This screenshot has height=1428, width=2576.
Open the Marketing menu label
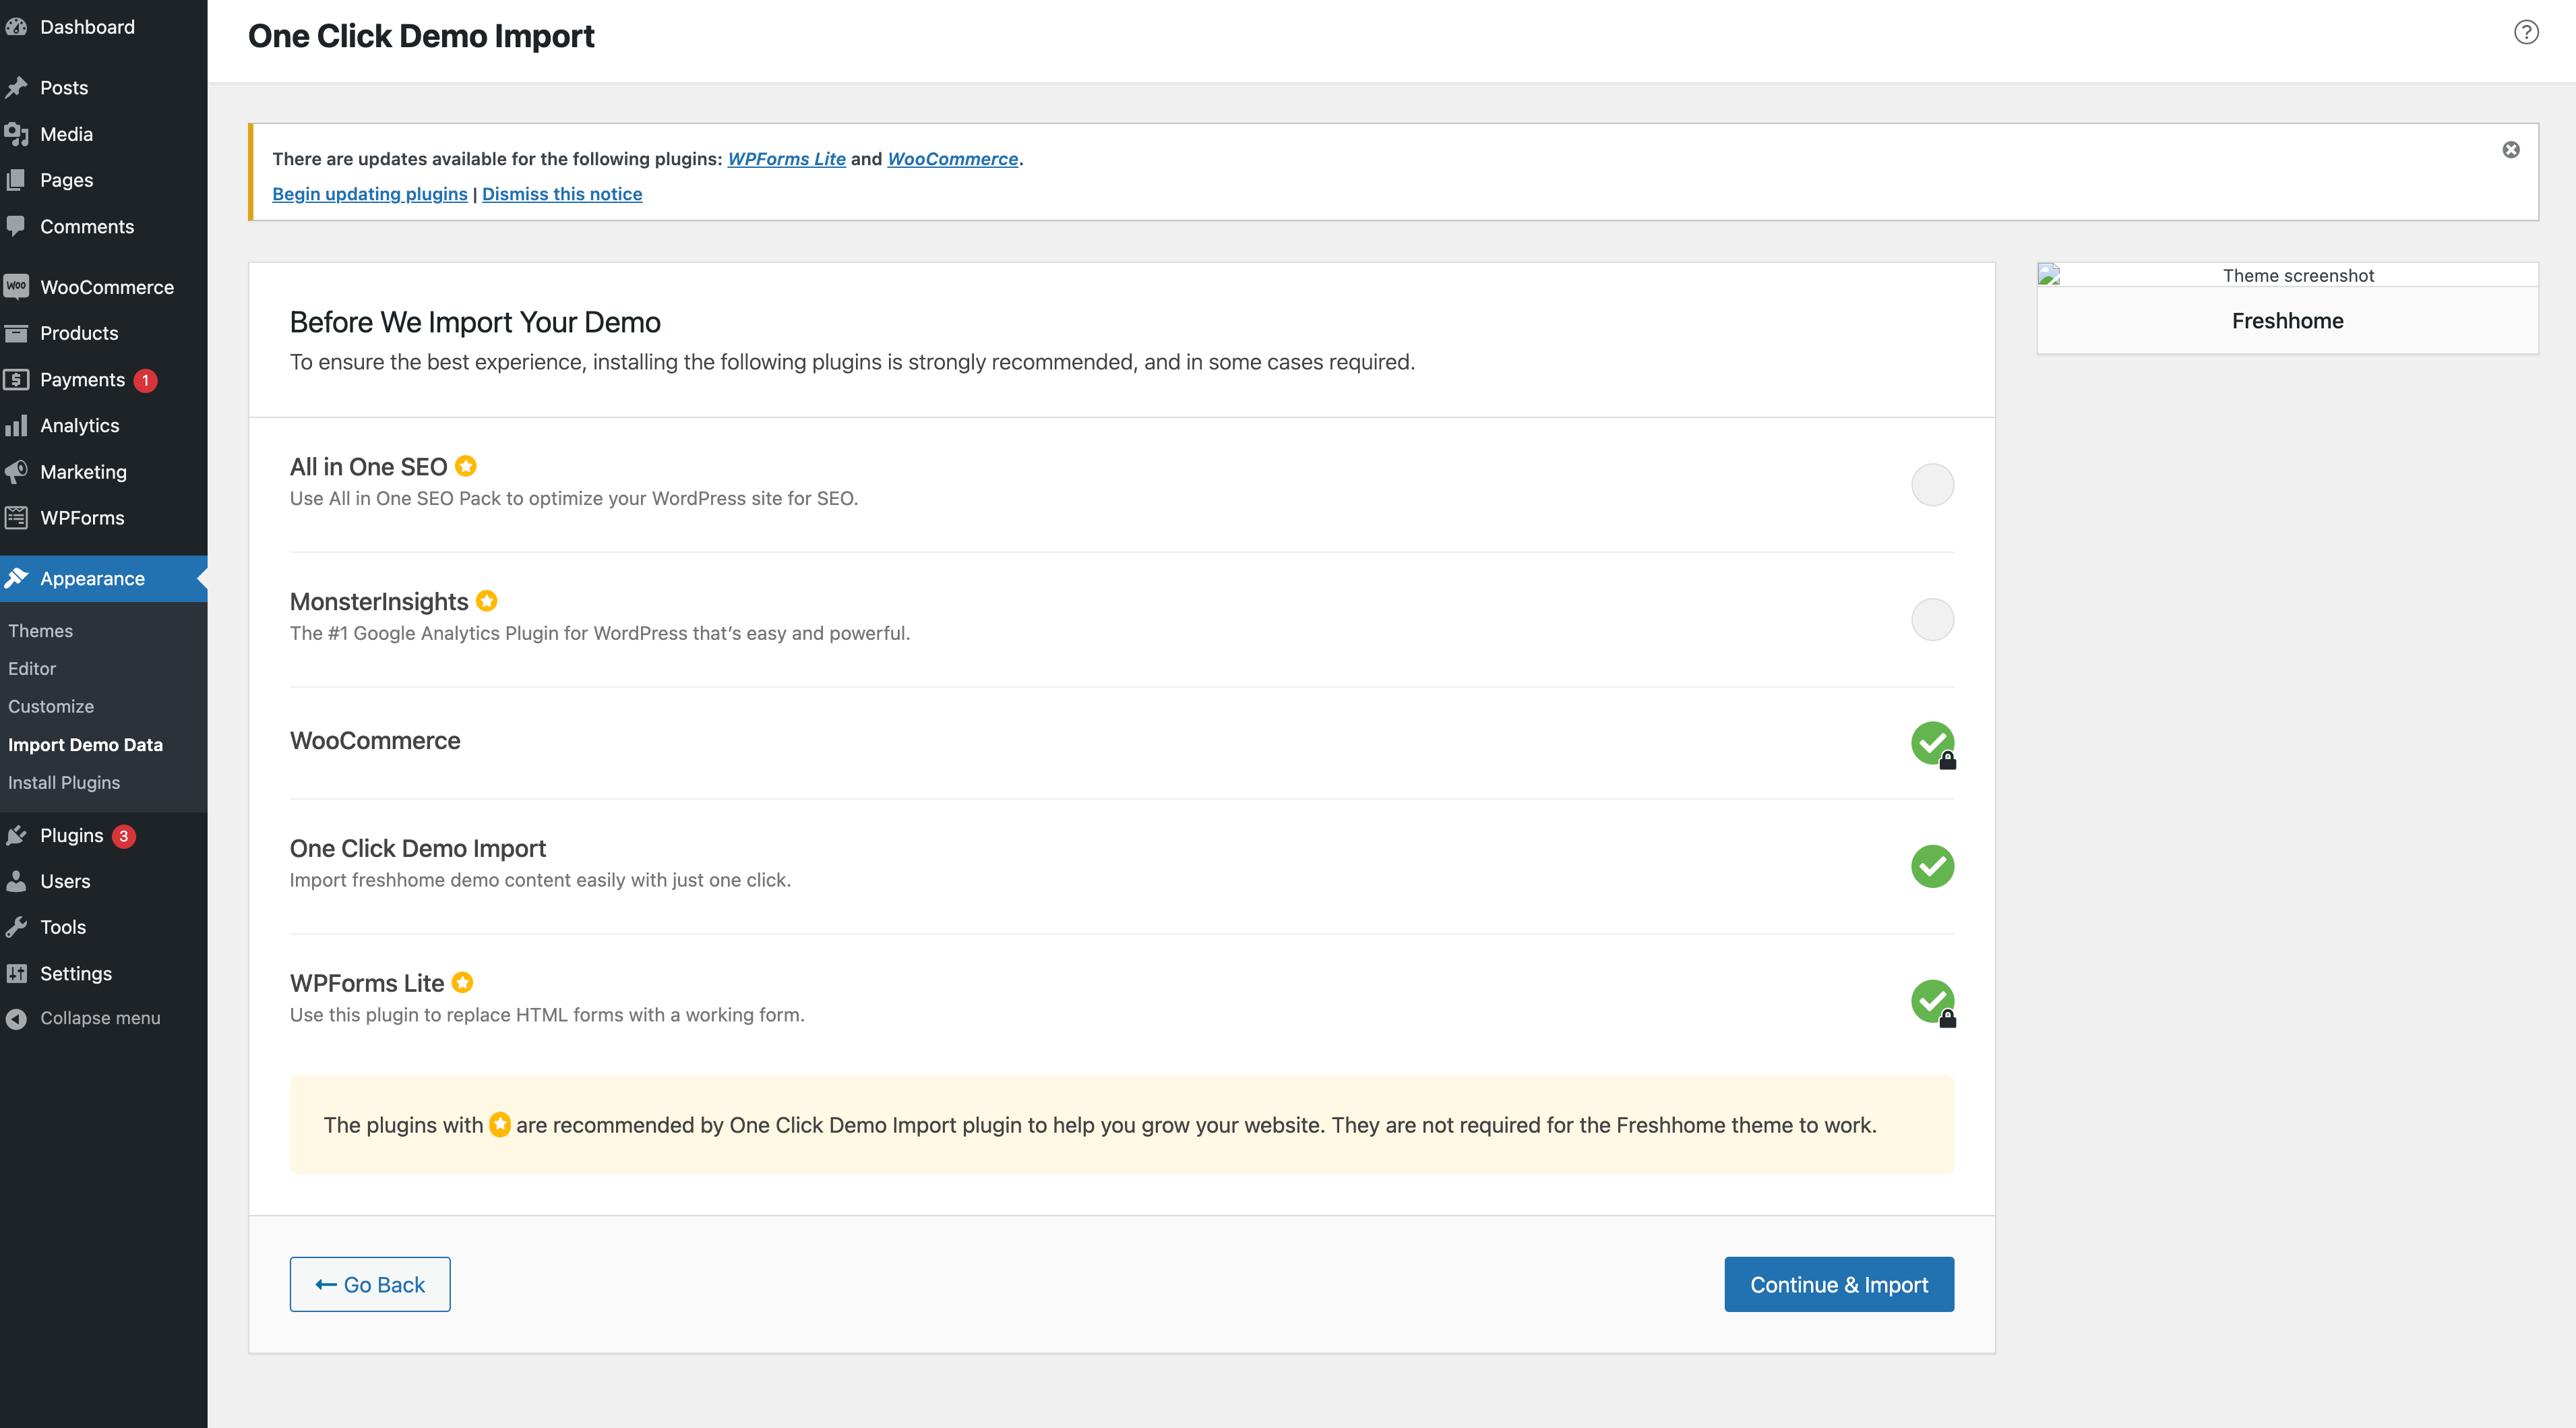[84, 472]
